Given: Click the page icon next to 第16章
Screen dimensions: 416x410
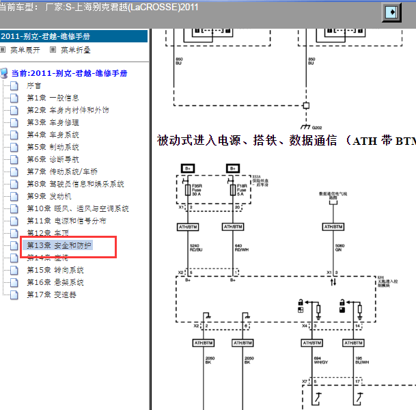Looking at the screenshot, I should pyautogui.click(x=14, y=282).
